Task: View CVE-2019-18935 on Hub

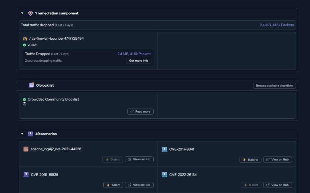Action: click(139, 185)
